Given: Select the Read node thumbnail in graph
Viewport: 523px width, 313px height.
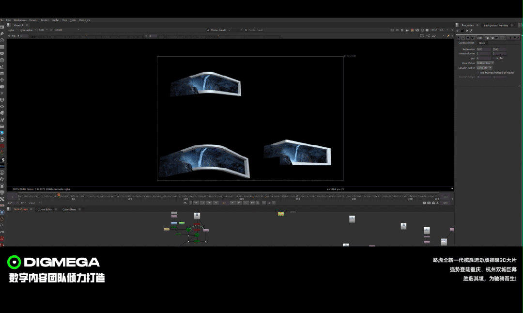Looking at the screenshot, I should click(197, 216).
